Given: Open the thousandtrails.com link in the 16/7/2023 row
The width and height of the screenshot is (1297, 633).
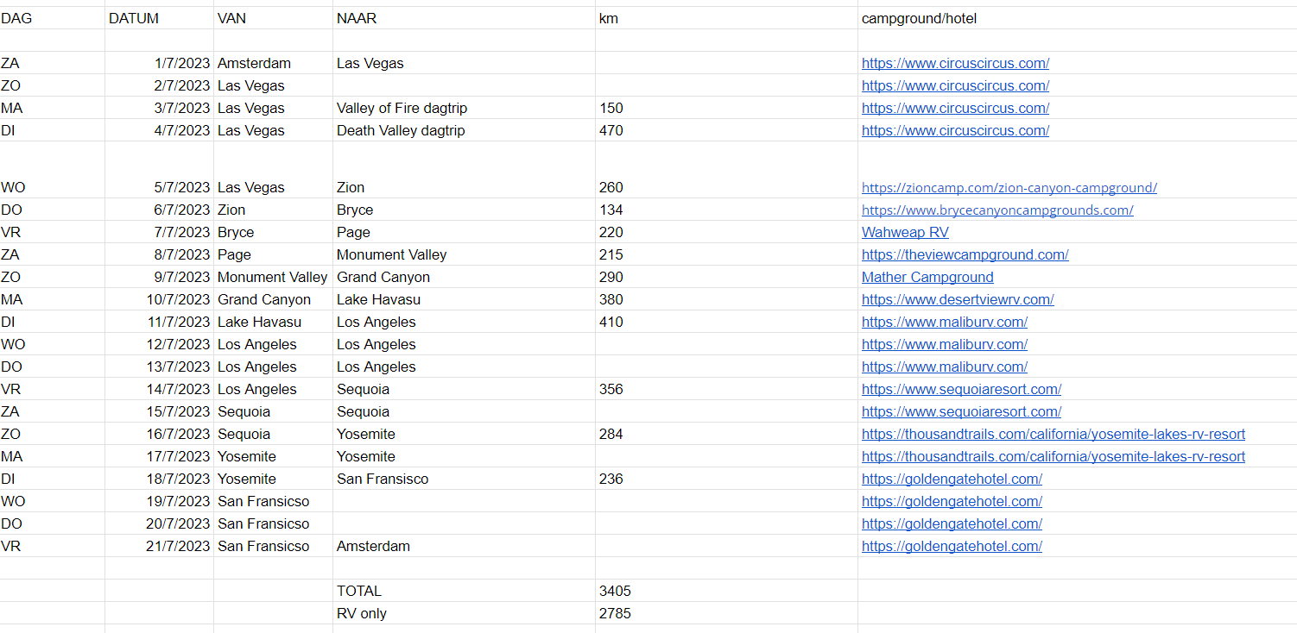Looking at the screenshot, I should 1053,435.
